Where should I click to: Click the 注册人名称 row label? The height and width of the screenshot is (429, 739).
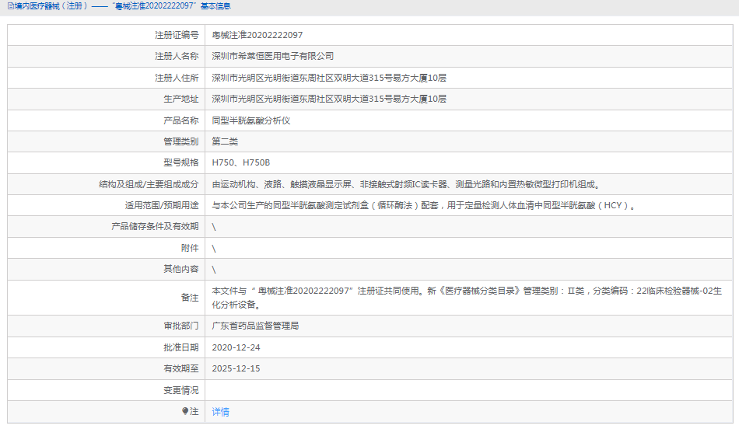pos(177,57)
